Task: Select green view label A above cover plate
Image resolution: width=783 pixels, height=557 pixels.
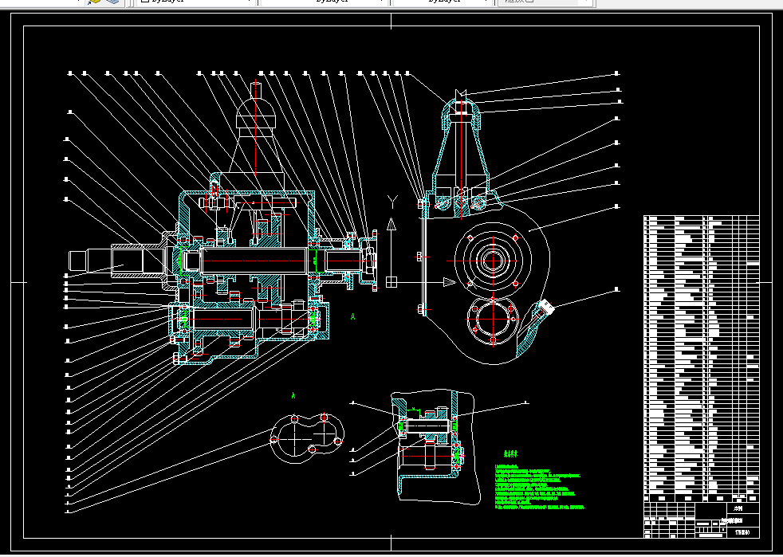Action: click(x=293, y=396)
